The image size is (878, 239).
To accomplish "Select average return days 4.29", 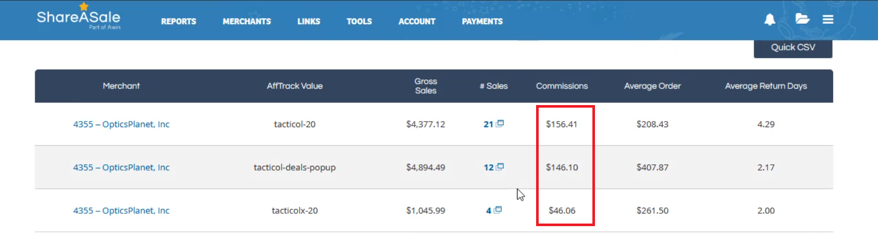I will pos(766,124).
